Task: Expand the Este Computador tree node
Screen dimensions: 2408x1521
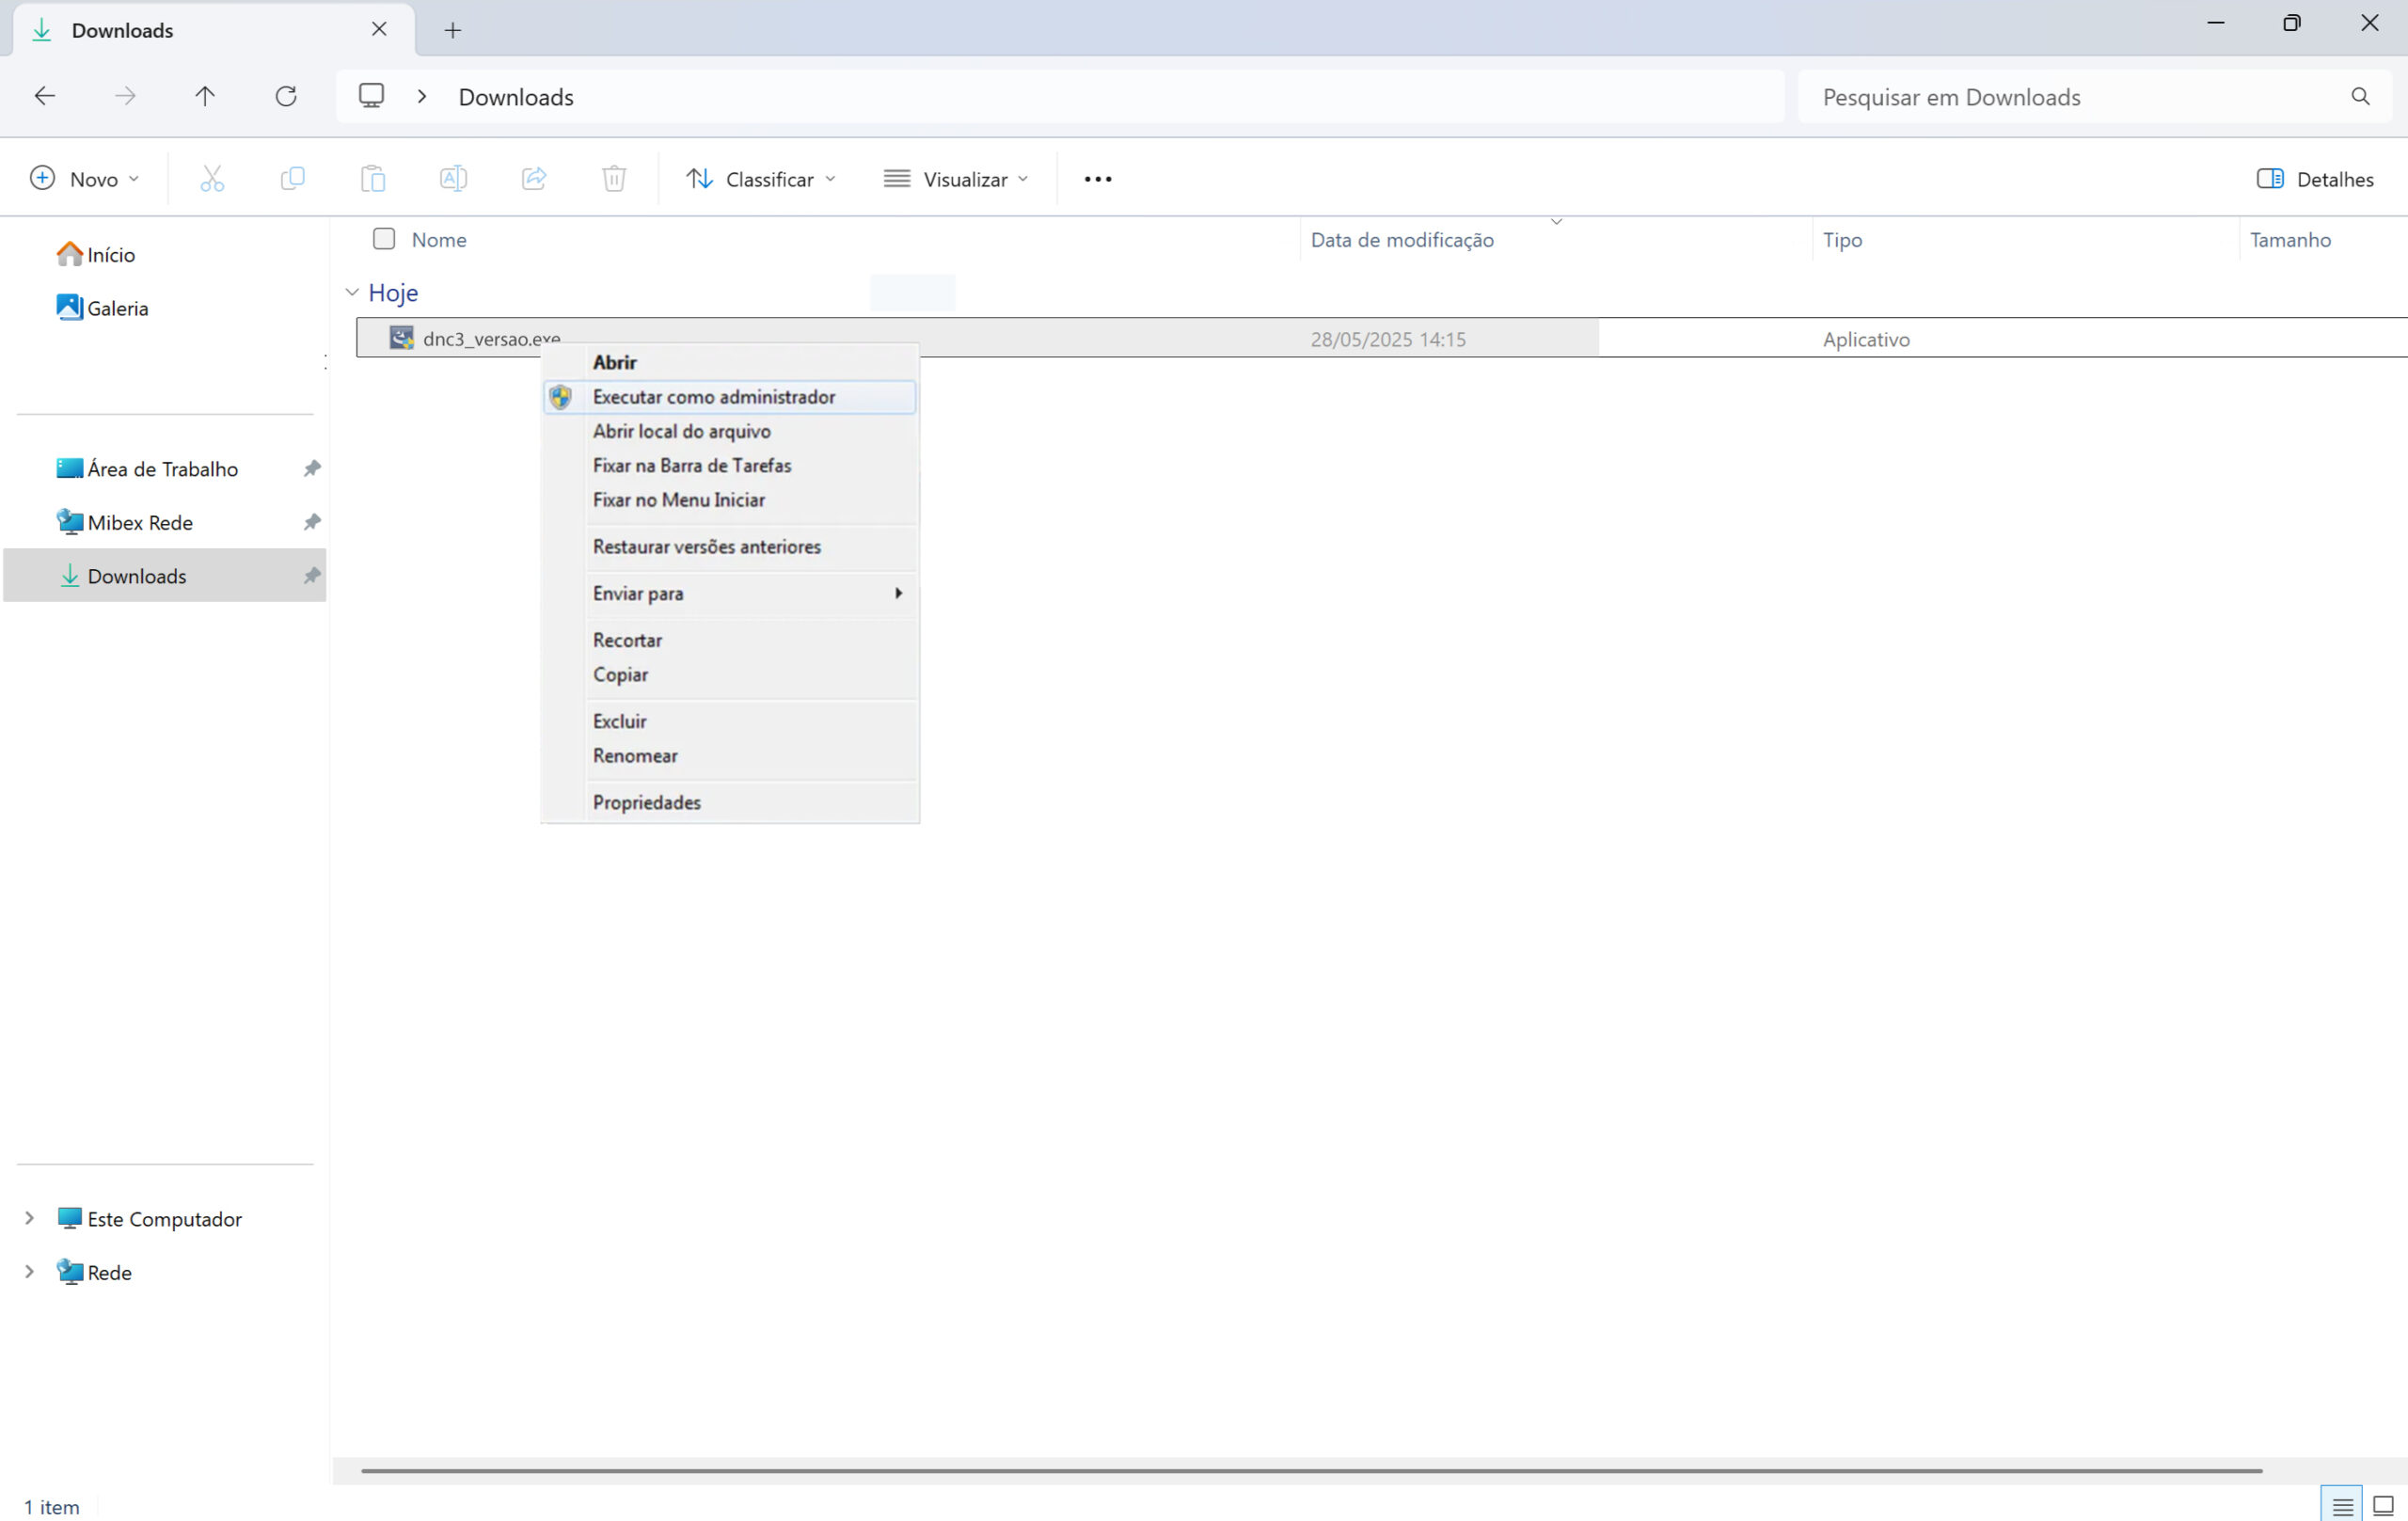Action: (30, 1218)
